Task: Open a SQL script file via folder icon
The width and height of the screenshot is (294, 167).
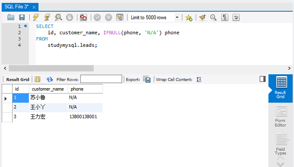Action: pyautogui.click(x=11, y=18)
